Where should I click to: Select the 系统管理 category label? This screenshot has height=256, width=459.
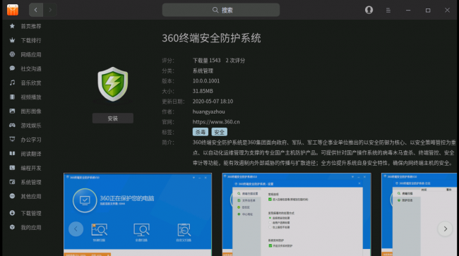point(31,182)
